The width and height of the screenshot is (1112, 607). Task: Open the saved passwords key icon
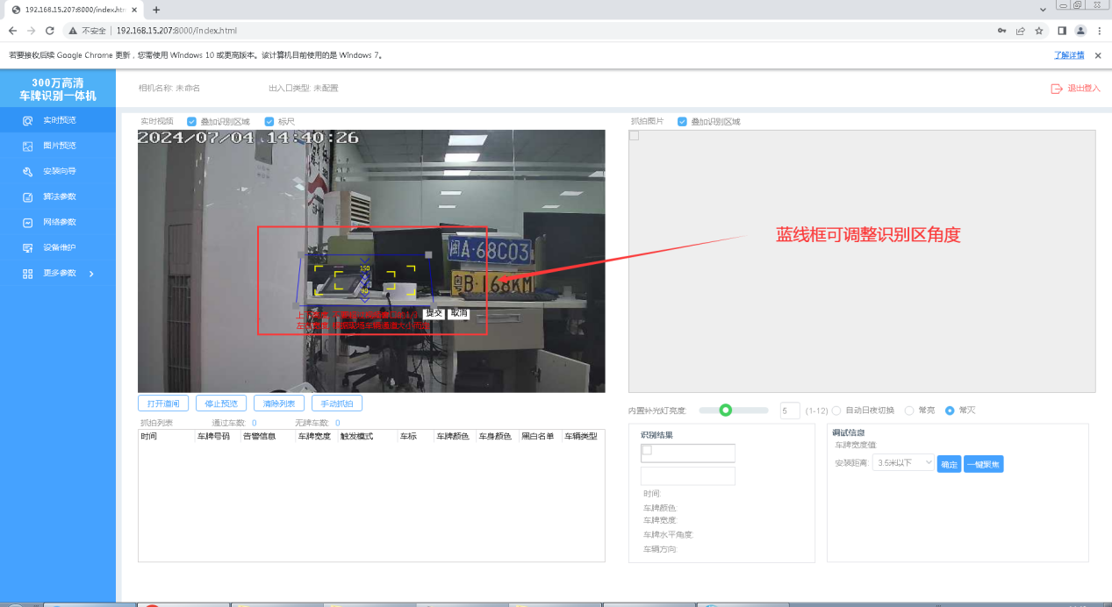(x=1001, y=30)
